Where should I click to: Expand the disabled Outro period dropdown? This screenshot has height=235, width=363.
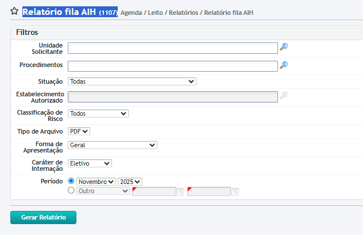click(x=103, y=191)
